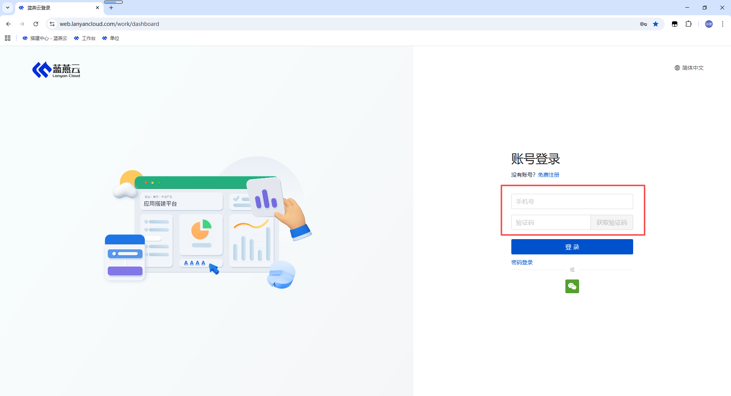731x396 pixels.
Task: Toggle the bookmark star
Action: coord(656,24)
